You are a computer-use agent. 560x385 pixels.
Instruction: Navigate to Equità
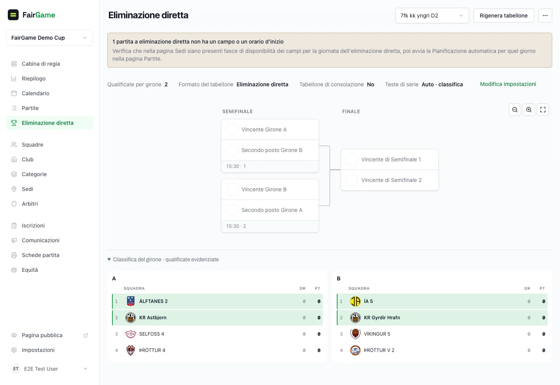pyautogui.click(x=49, y=270)
